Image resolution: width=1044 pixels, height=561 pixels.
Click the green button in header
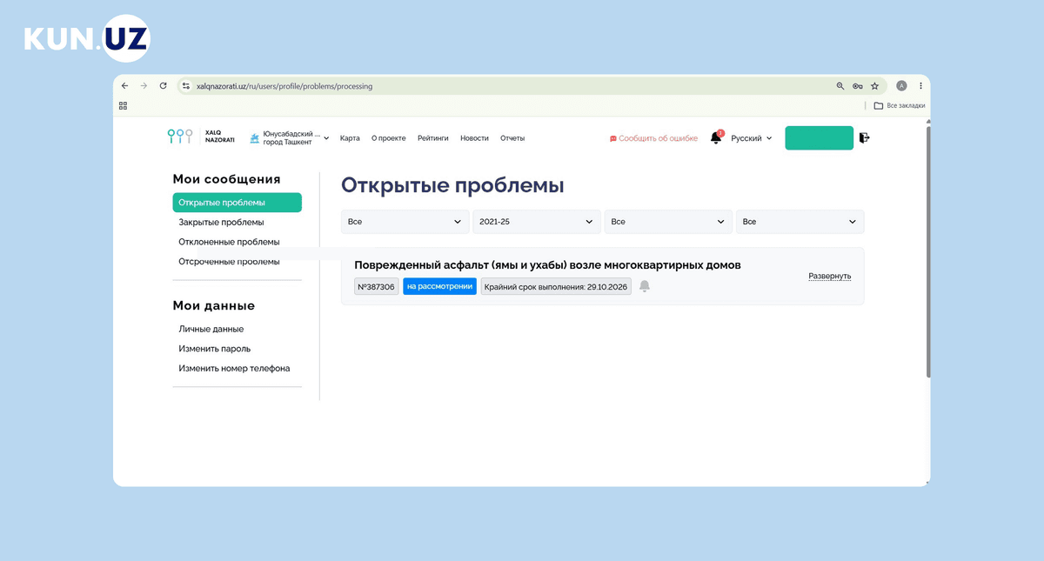click(x=820, y=138)
